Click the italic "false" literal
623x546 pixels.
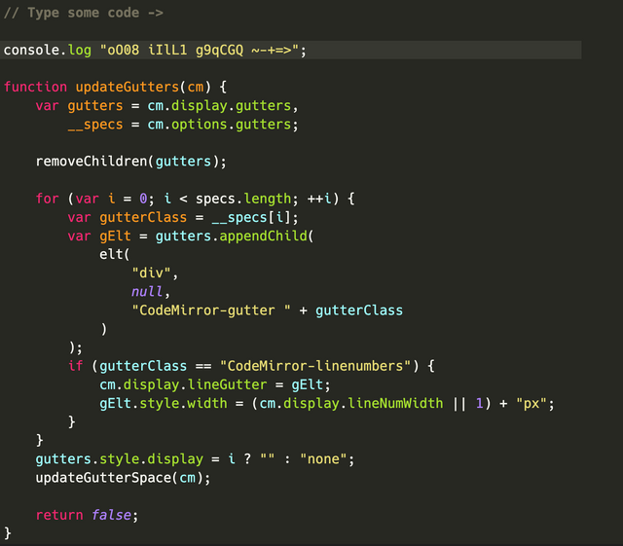[111, 515]
